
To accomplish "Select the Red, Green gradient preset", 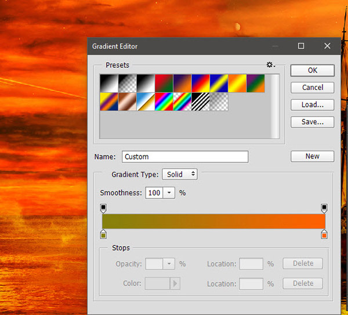I will pyautogui.click(x=164, y=83).
